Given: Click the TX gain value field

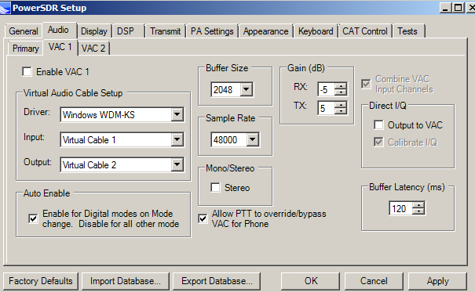Looking at the screenshot, I should [327, 108].
